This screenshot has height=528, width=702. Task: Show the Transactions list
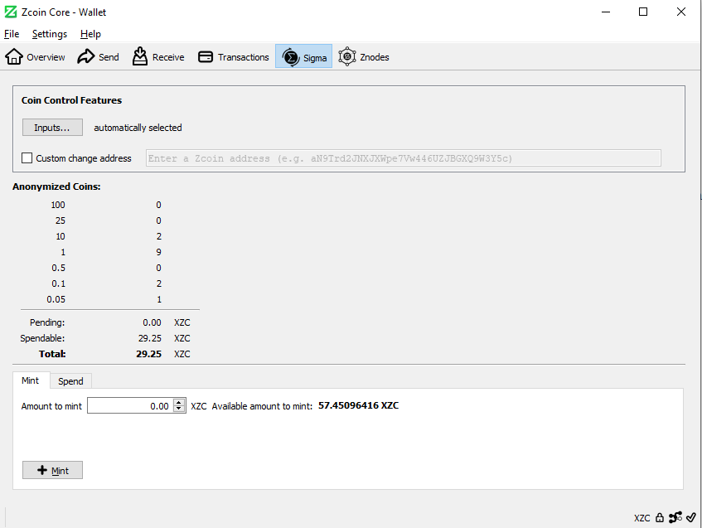coord(233,57)
